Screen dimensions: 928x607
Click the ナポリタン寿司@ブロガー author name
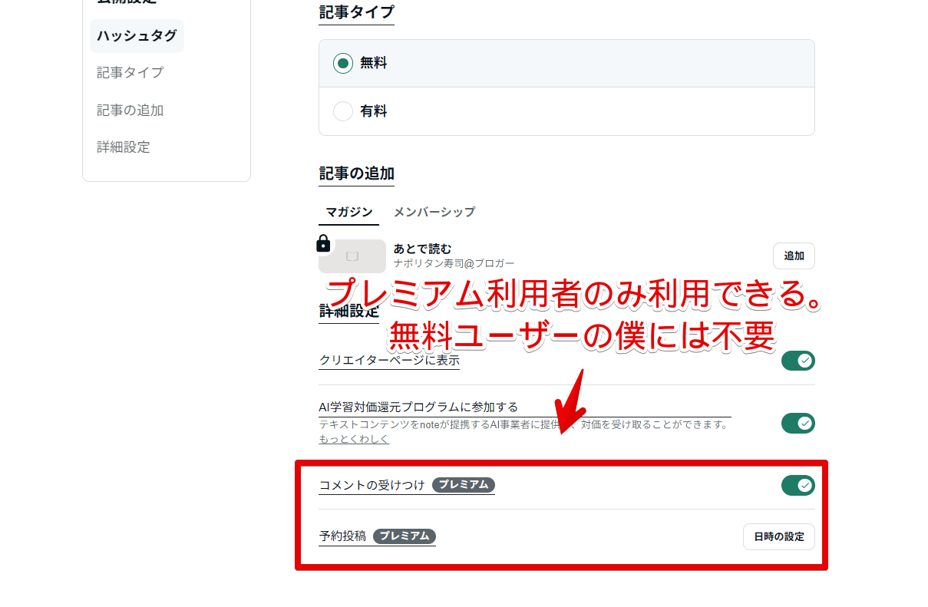(x=454, y=263)
